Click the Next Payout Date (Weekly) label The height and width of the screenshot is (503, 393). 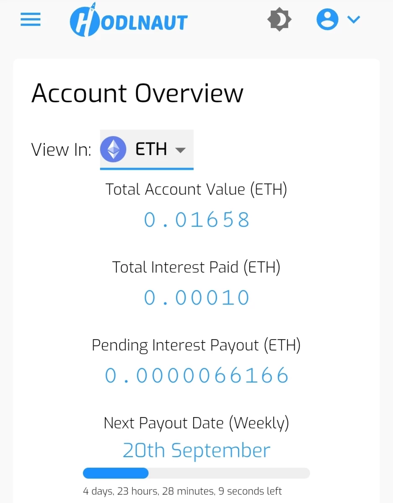coord(196,423)
